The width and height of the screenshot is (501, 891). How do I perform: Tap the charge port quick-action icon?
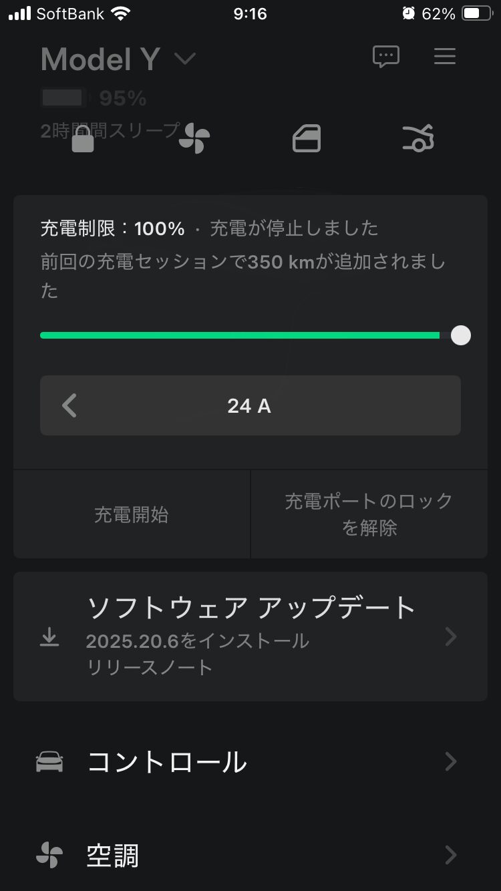pyautogui.click(x=307, y=139)
